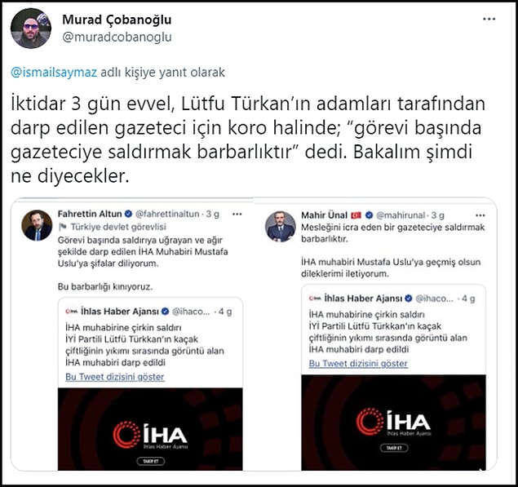Click Mahir Ünal's verified badge

tap(369, 215)
